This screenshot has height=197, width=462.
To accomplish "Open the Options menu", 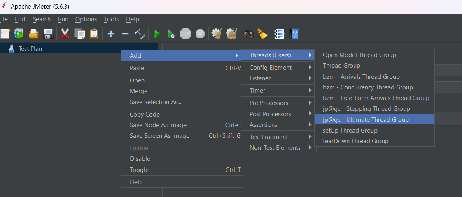I will pyautogui.click(x=86, y=19).
